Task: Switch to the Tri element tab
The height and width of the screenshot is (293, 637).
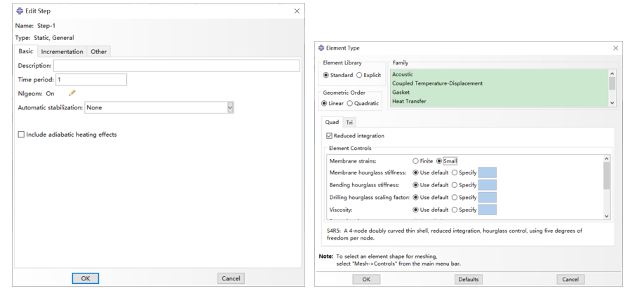Action: (349, 123)
